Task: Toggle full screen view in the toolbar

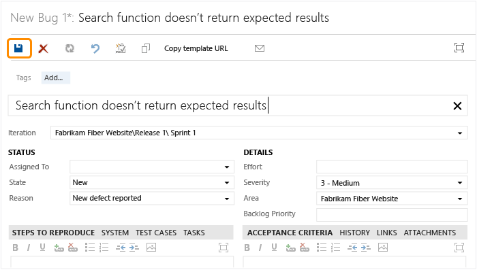Action: pyautogui.click(x=459, y=48)
